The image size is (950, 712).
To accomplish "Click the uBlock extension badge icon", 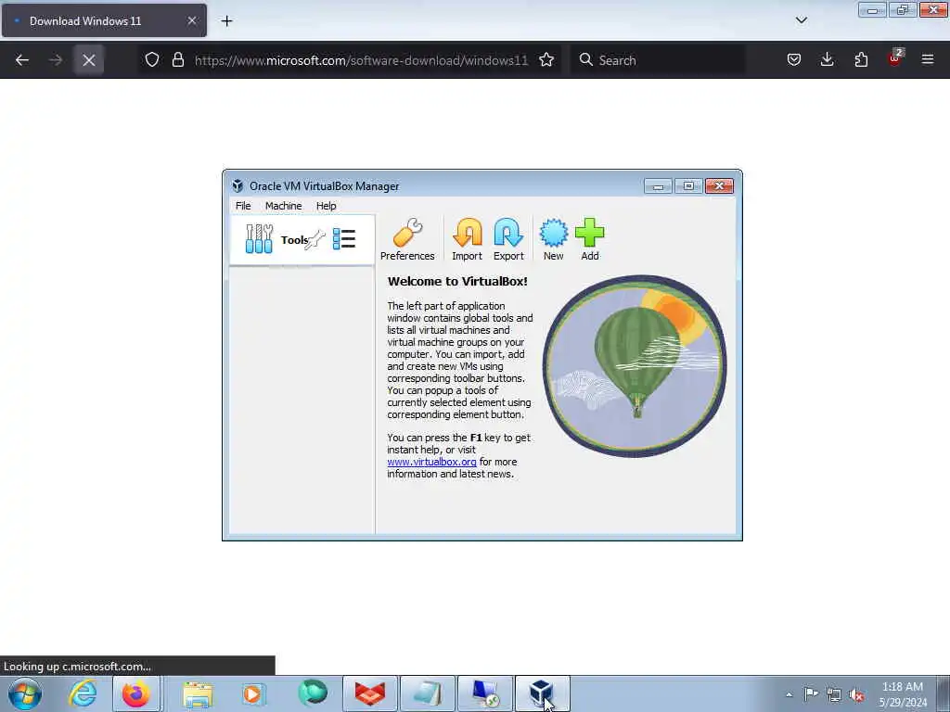I will pyautogui.click(x=895, y=58).
